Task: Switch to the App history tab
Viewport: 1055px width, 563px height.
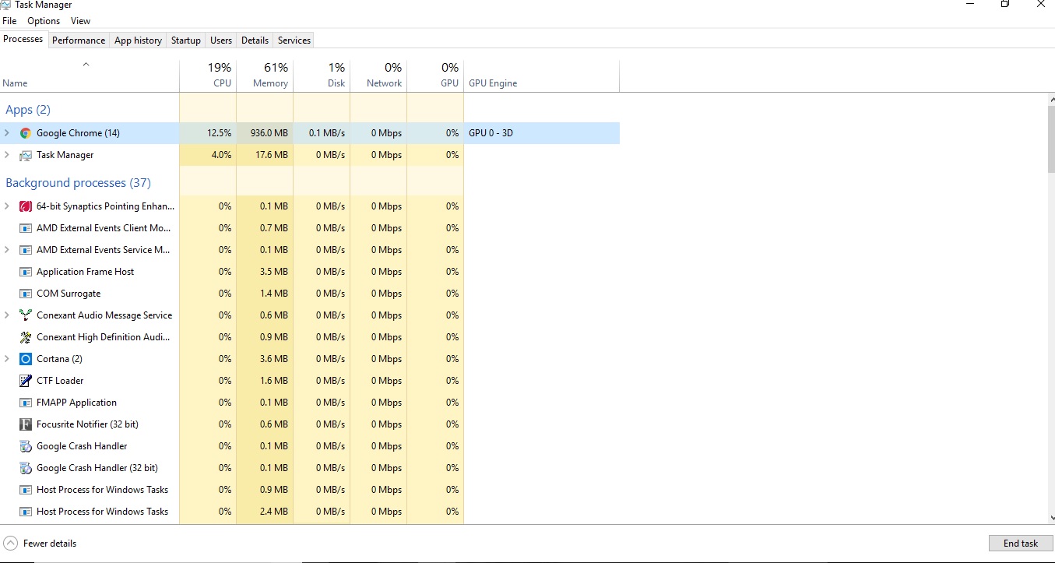Action: point(138,40)
